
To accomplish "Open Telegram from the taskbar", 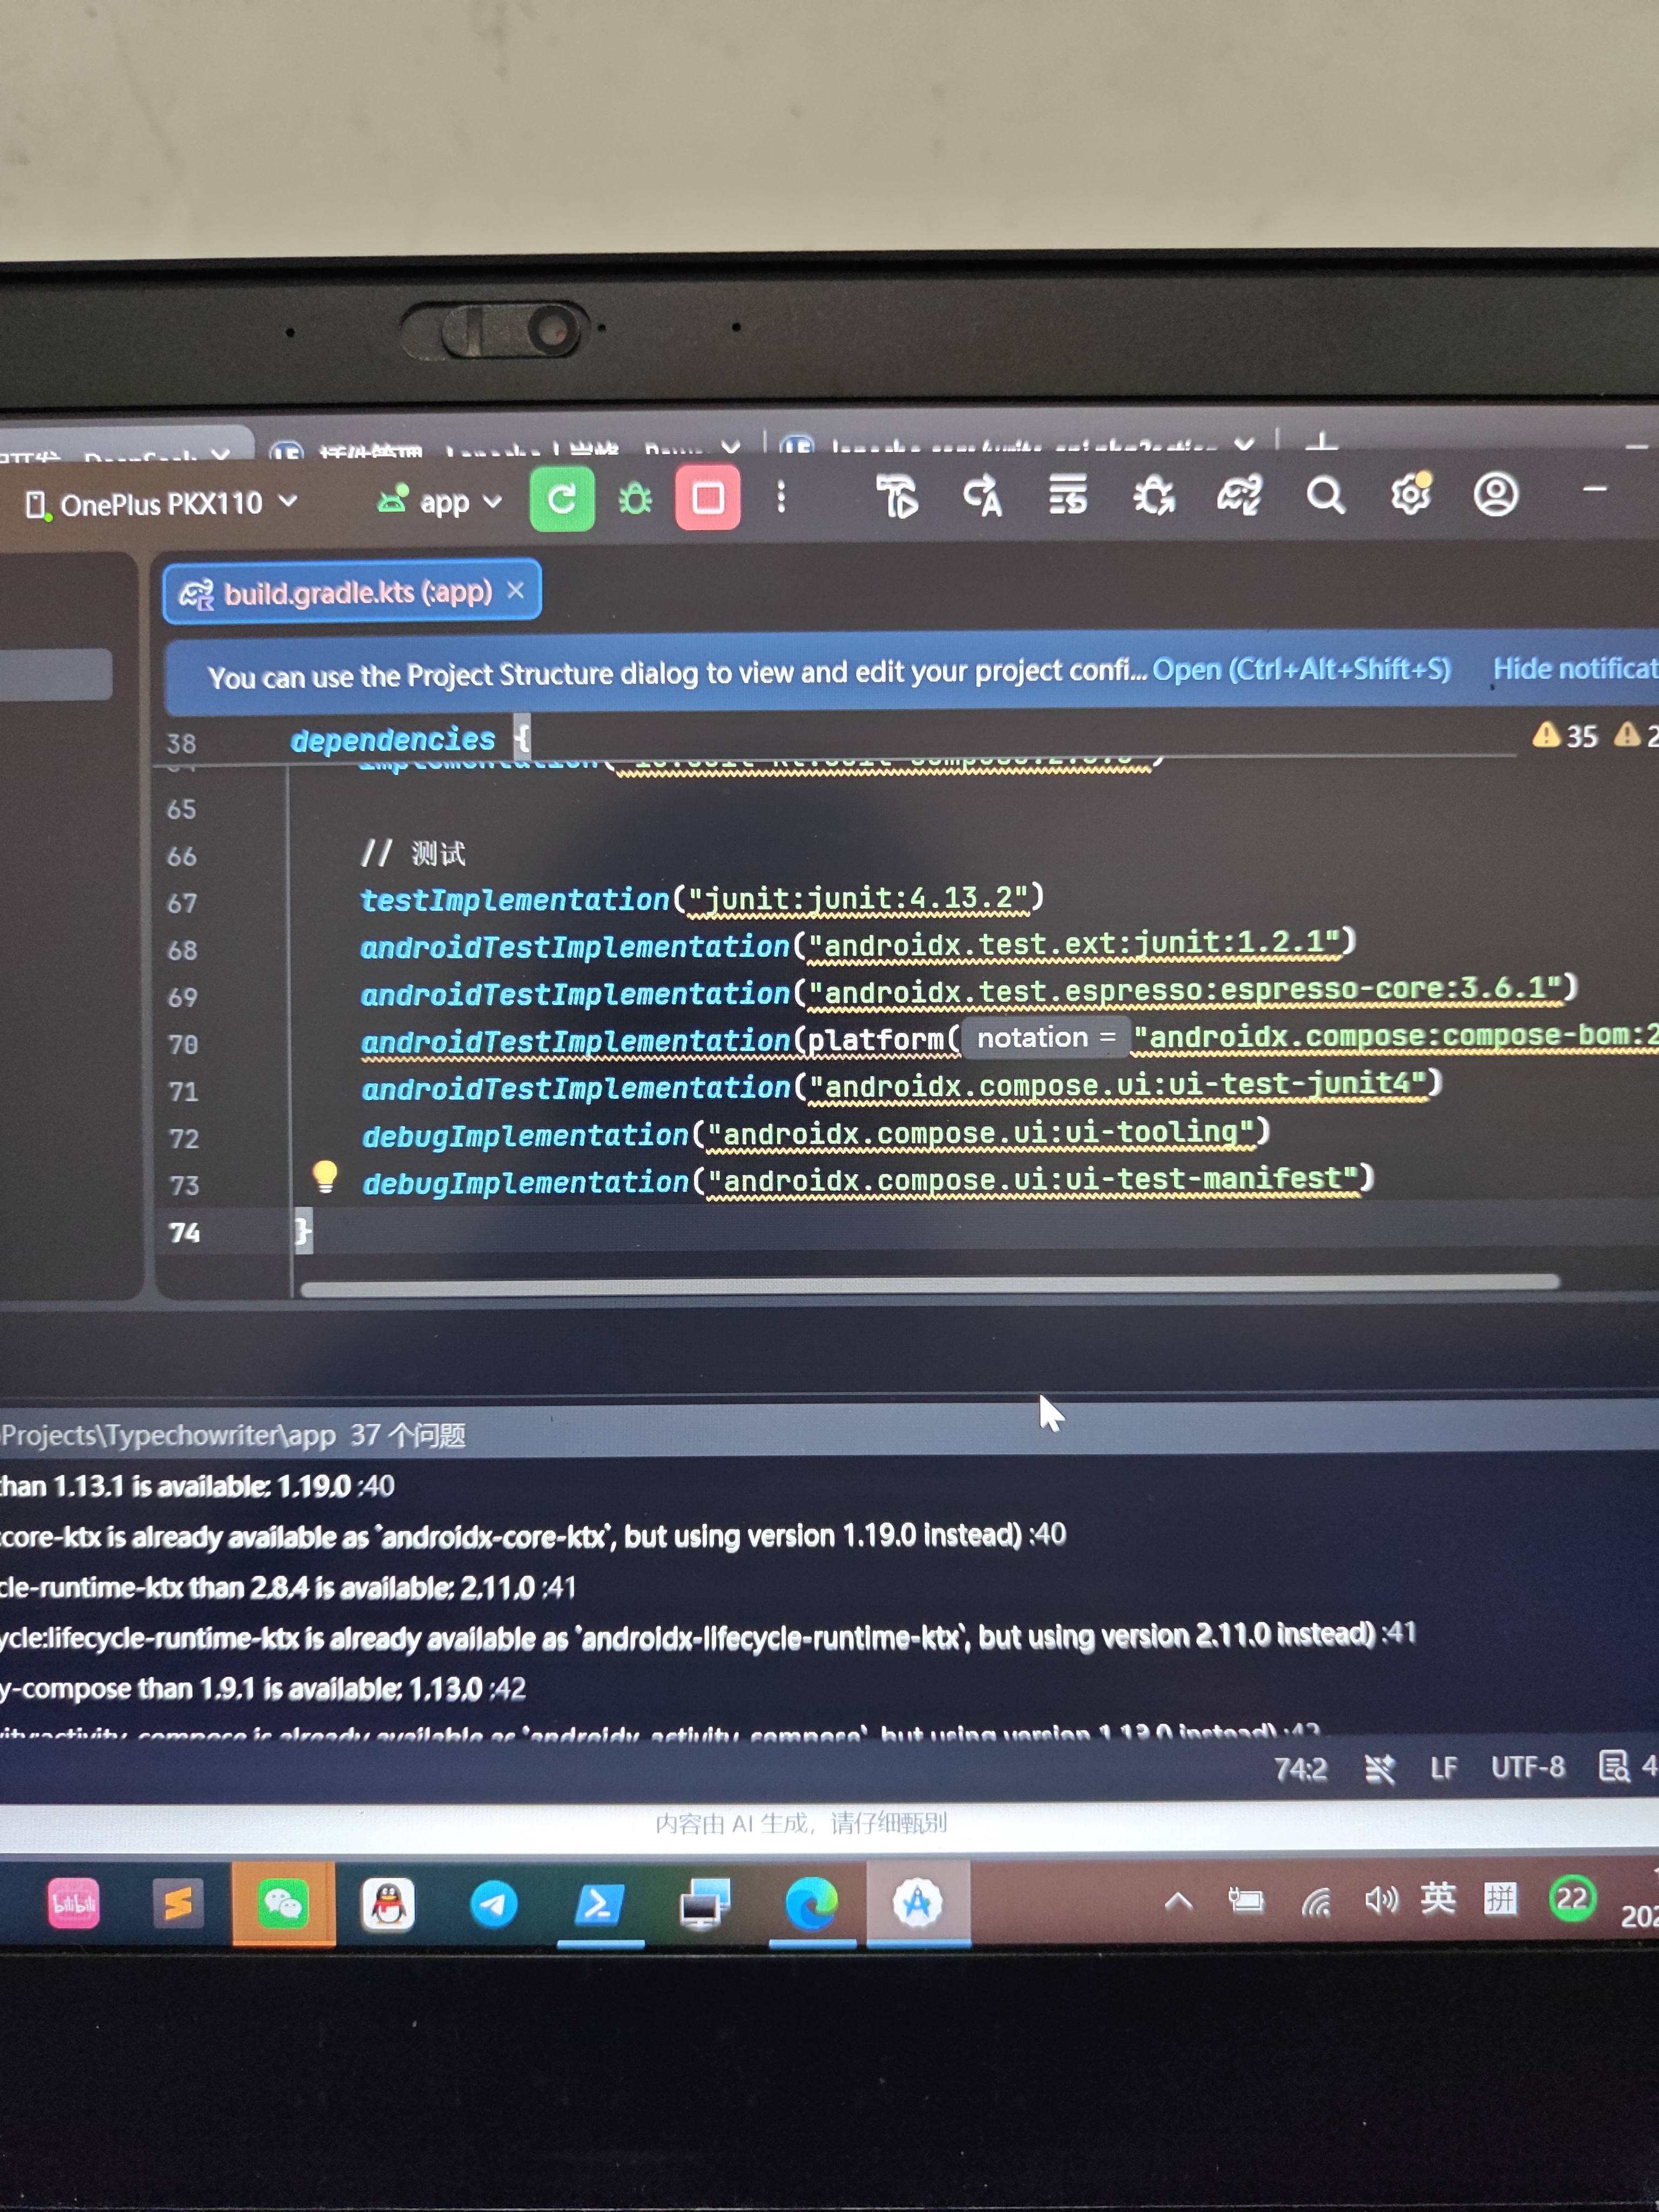I will pyautogui.click(x=494, y=1904).
